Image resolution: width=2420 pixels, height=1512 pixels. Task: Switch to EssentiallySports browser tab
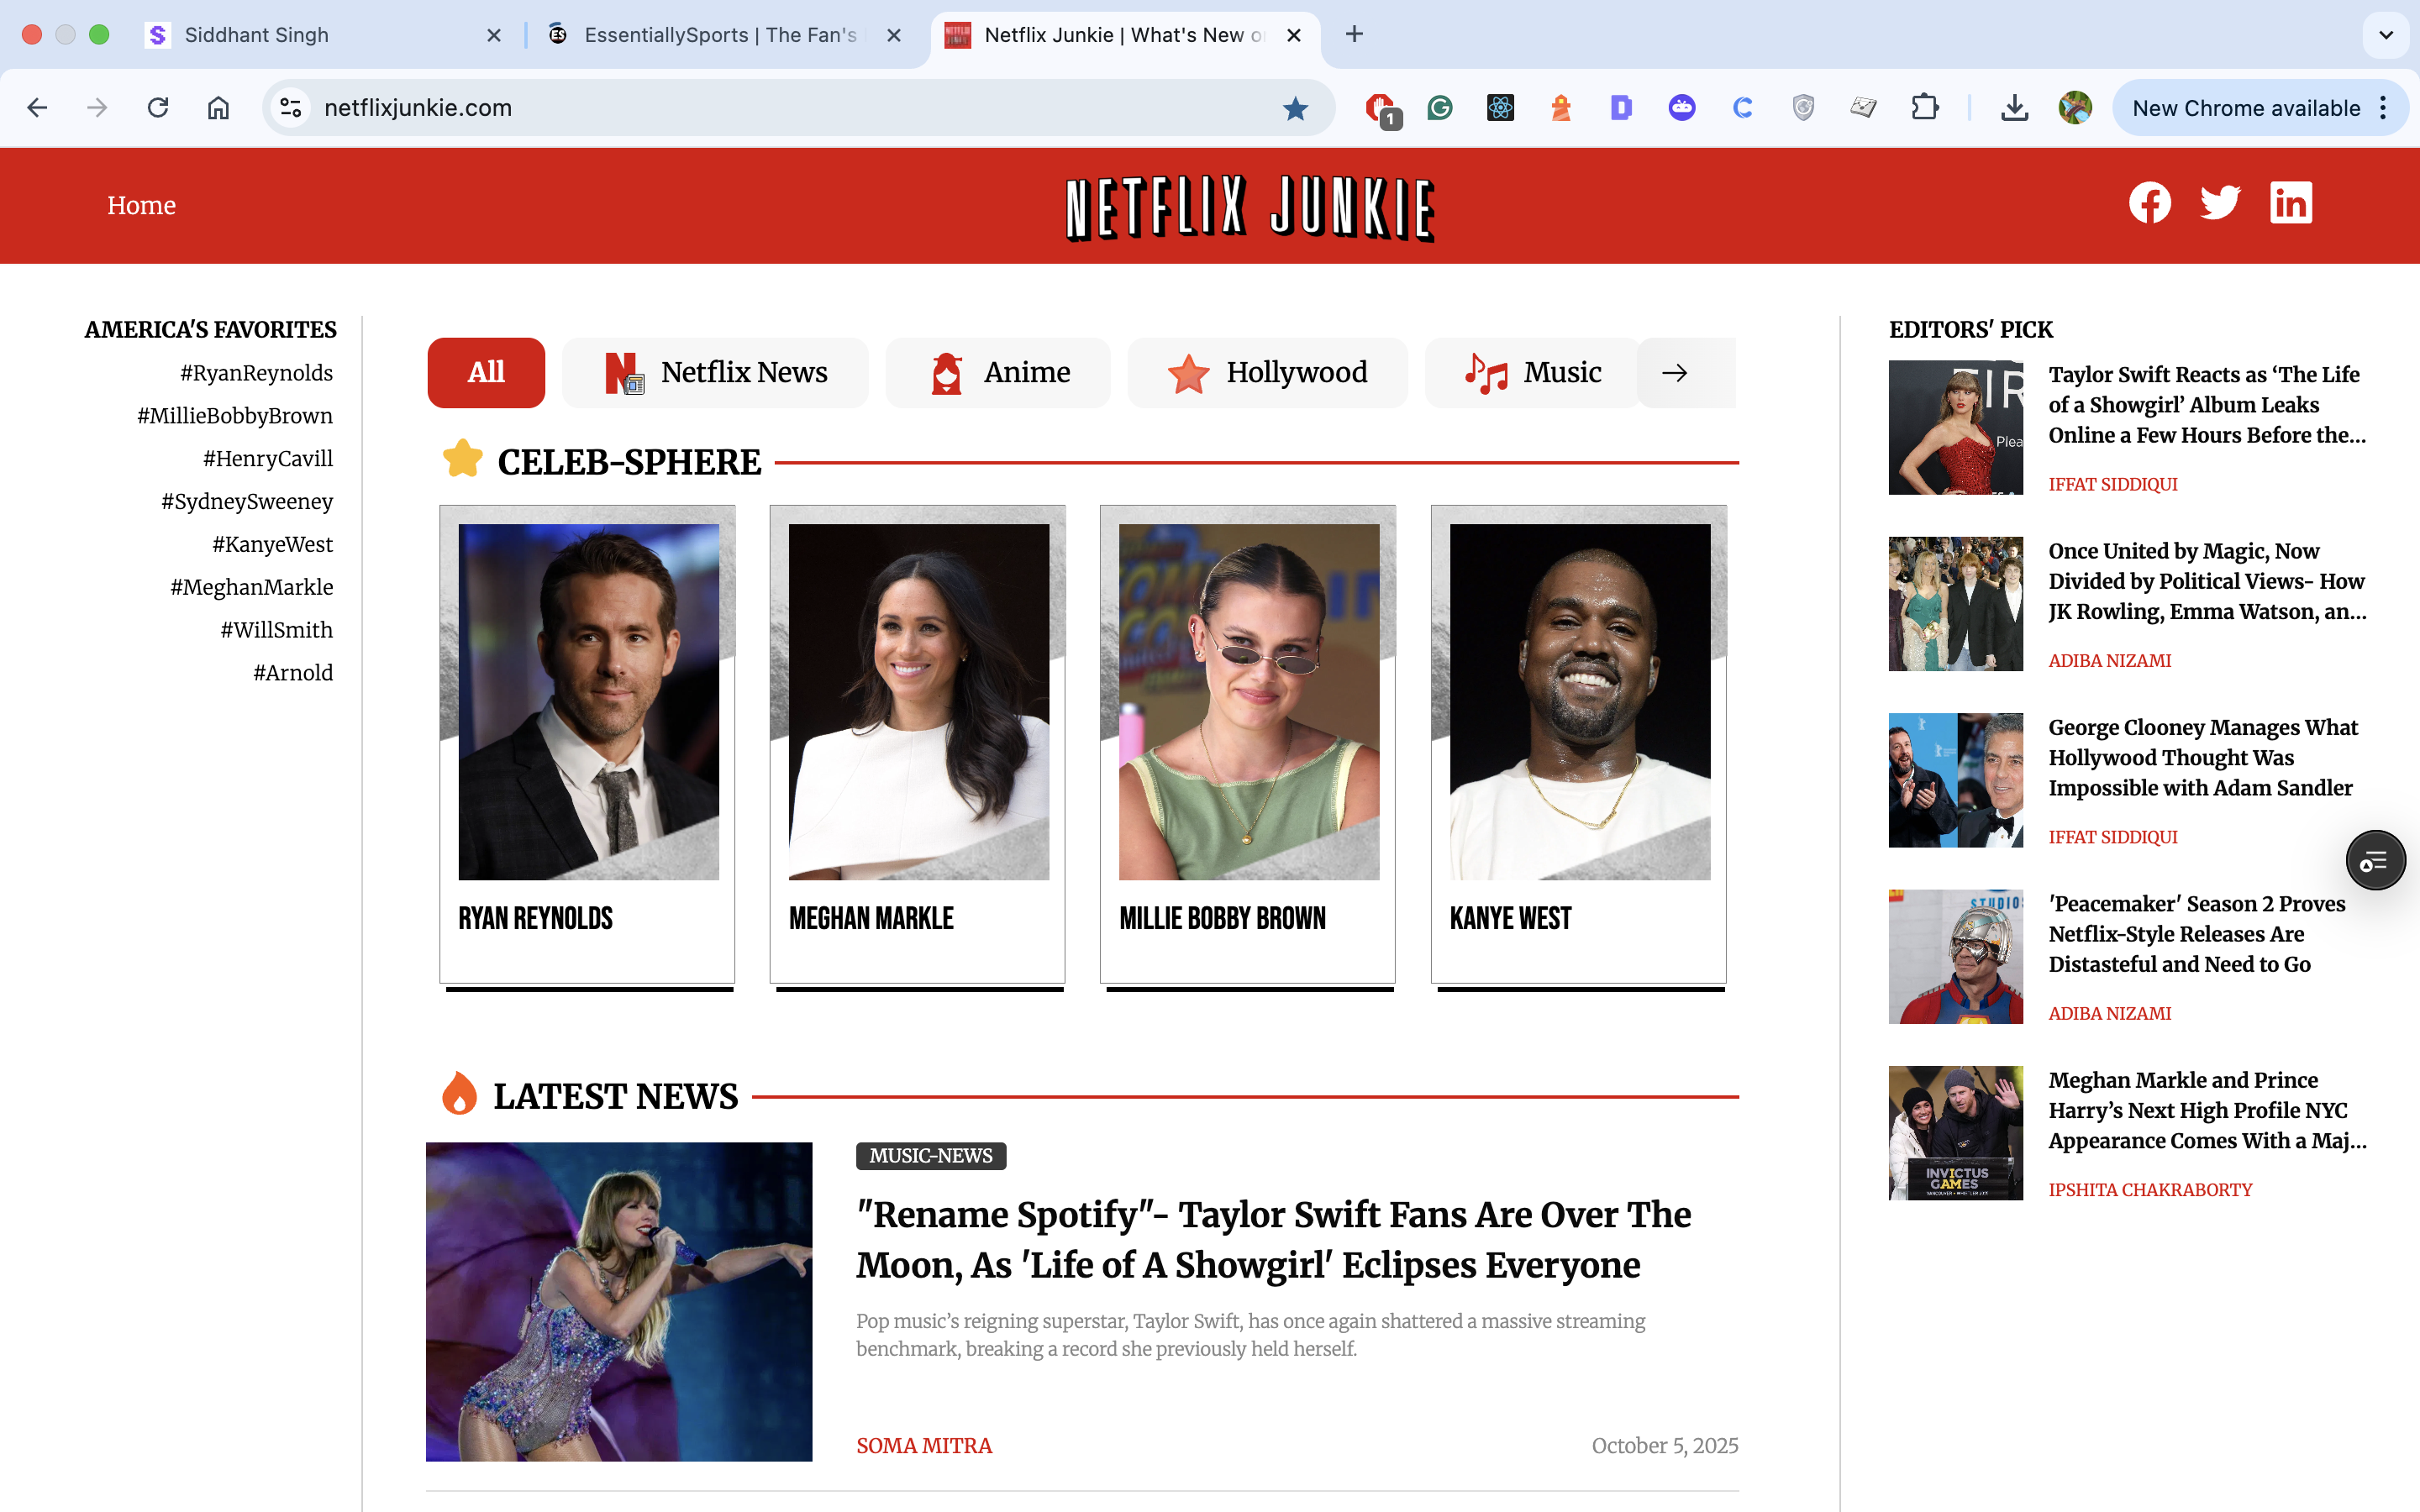(720, 35)
